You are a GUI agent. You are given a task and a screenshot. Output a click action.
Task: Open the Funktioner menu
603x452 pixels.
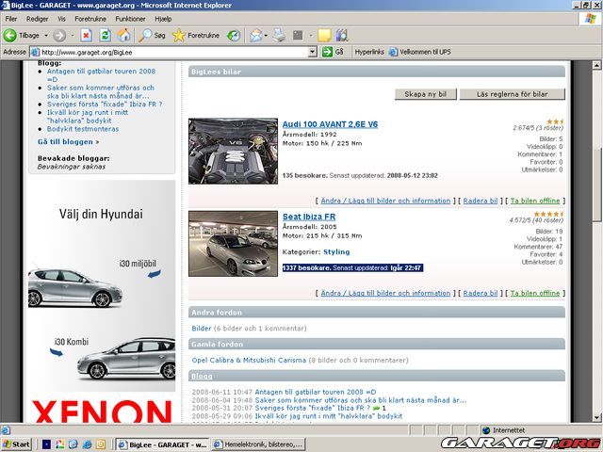point(130,18)
